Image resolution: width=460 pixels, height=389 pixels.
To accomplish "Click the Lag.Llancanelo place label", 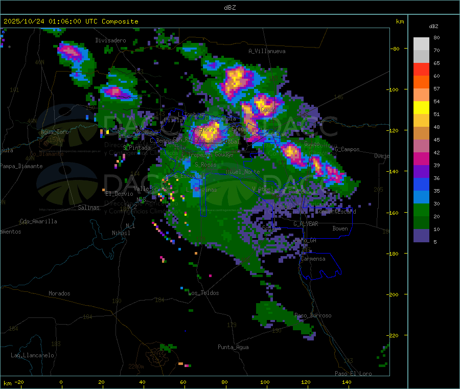I will (32, 355).
